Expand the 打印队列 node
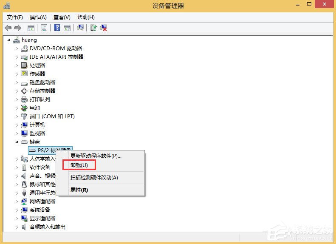The width and height of the screenshot is (336, 244). point(17,99)
